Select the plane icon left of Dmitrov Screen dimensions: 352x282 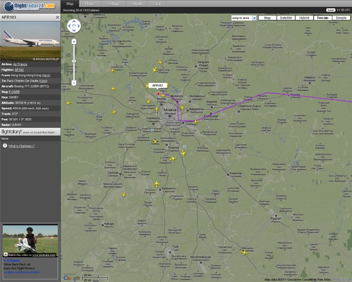[x=160, y=62]
